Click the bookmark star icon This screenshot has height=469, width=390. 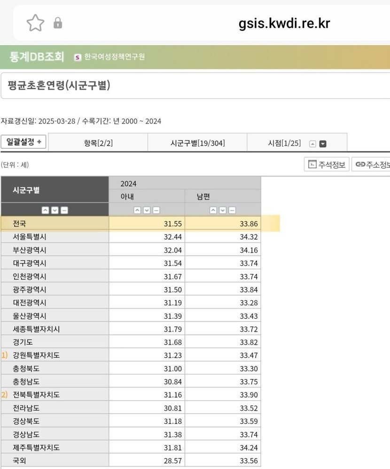coord(35,23)
